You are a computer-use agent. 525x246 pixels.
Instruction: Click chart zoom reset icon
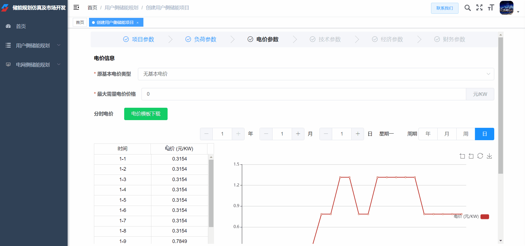pyautogui.click(x=471, y=156)
